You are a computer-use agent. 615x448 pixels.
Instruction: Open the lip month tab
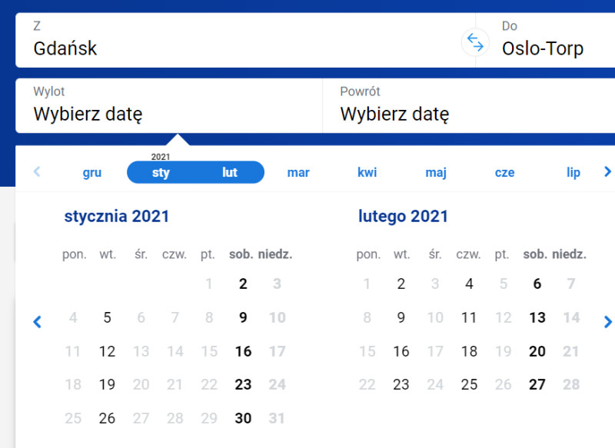point(573,172)
